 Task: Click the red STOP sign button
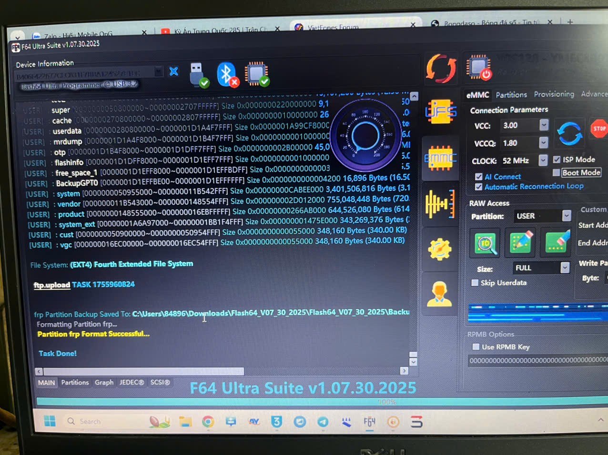(599, 129)
